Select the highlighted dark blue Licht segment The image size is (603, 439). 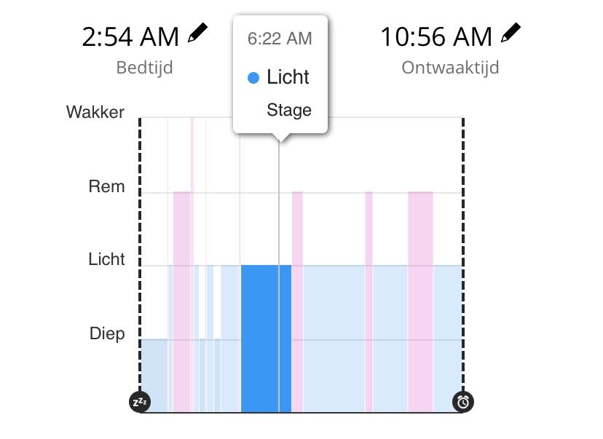pos(266,339)
